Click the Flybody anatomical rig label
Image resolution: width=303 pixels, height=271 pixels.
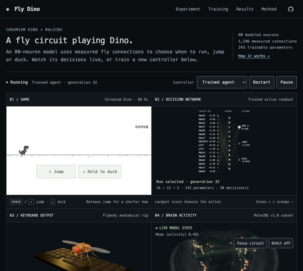click(x=125, y=215)
